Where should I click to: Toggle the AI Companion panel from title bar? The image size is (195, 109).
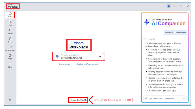pyautogui.click(x=168, y=6)
